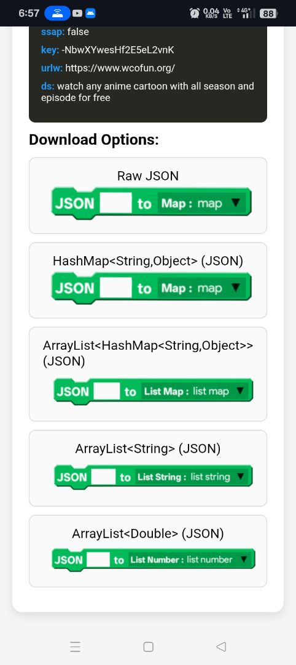Open map dropdown arrow in Raw JSON block
The image size is (296, 665).
coord(236,203)
